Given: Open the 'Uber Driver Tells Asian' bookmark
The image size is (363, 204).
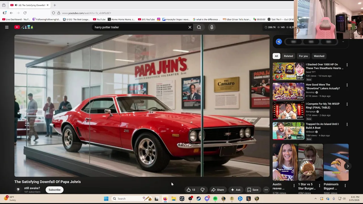Looking at the screenshot, I should coord(237,20).
